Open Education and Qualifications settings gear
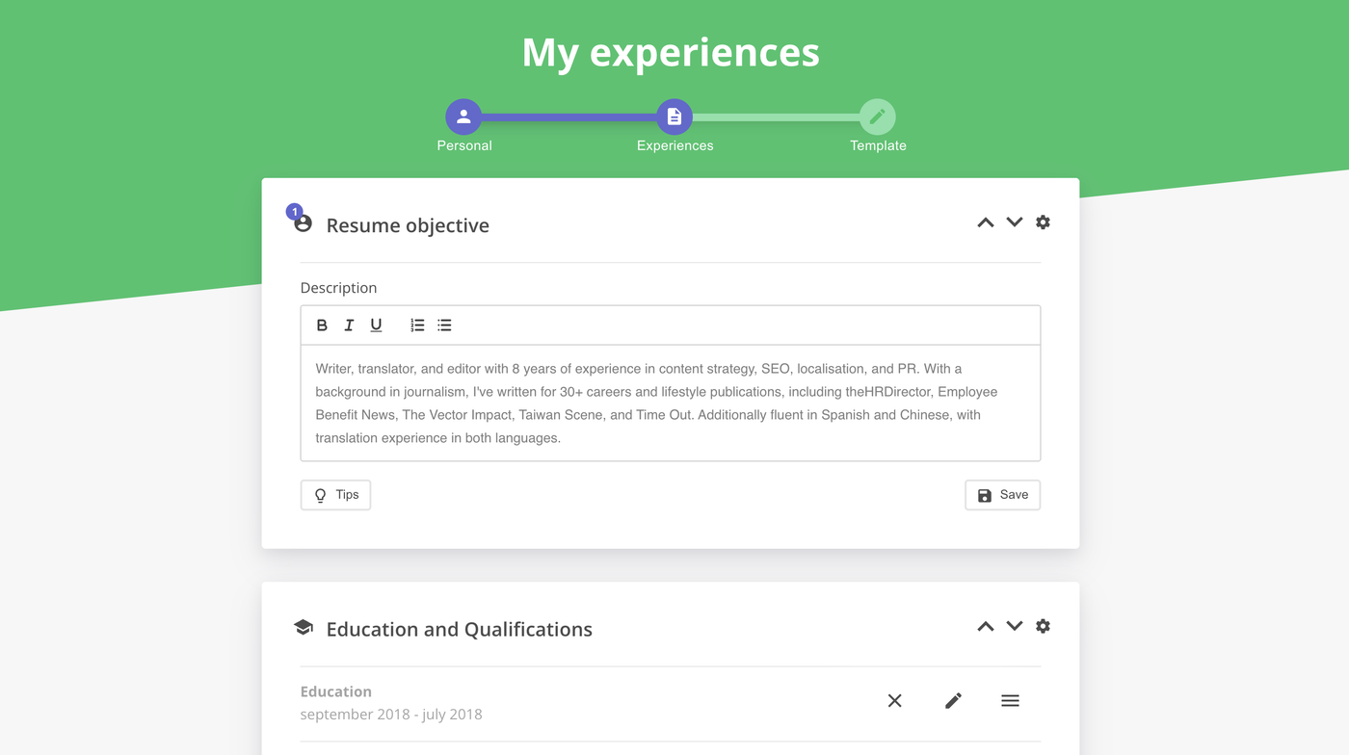 click(x=1043, y=626)
